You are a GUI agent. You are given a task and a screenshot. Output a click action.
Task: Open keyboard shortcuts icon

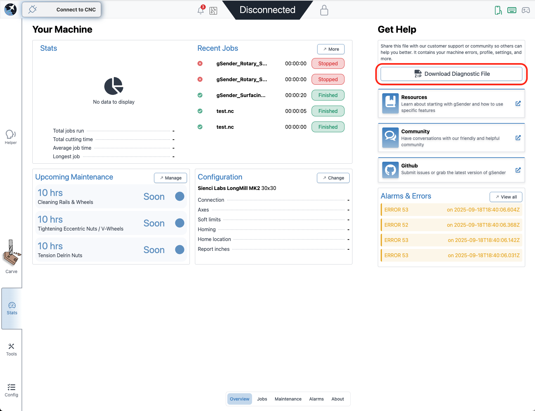coord(512,10)
